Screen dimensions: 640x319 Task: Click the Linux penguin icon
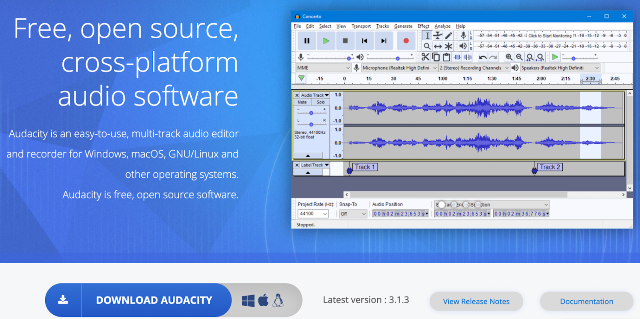tap(278, 300)
